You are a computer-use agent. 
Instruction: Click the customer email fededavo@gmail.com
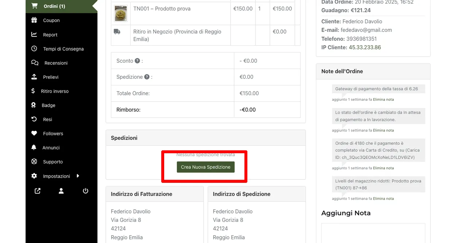[366, 30]
